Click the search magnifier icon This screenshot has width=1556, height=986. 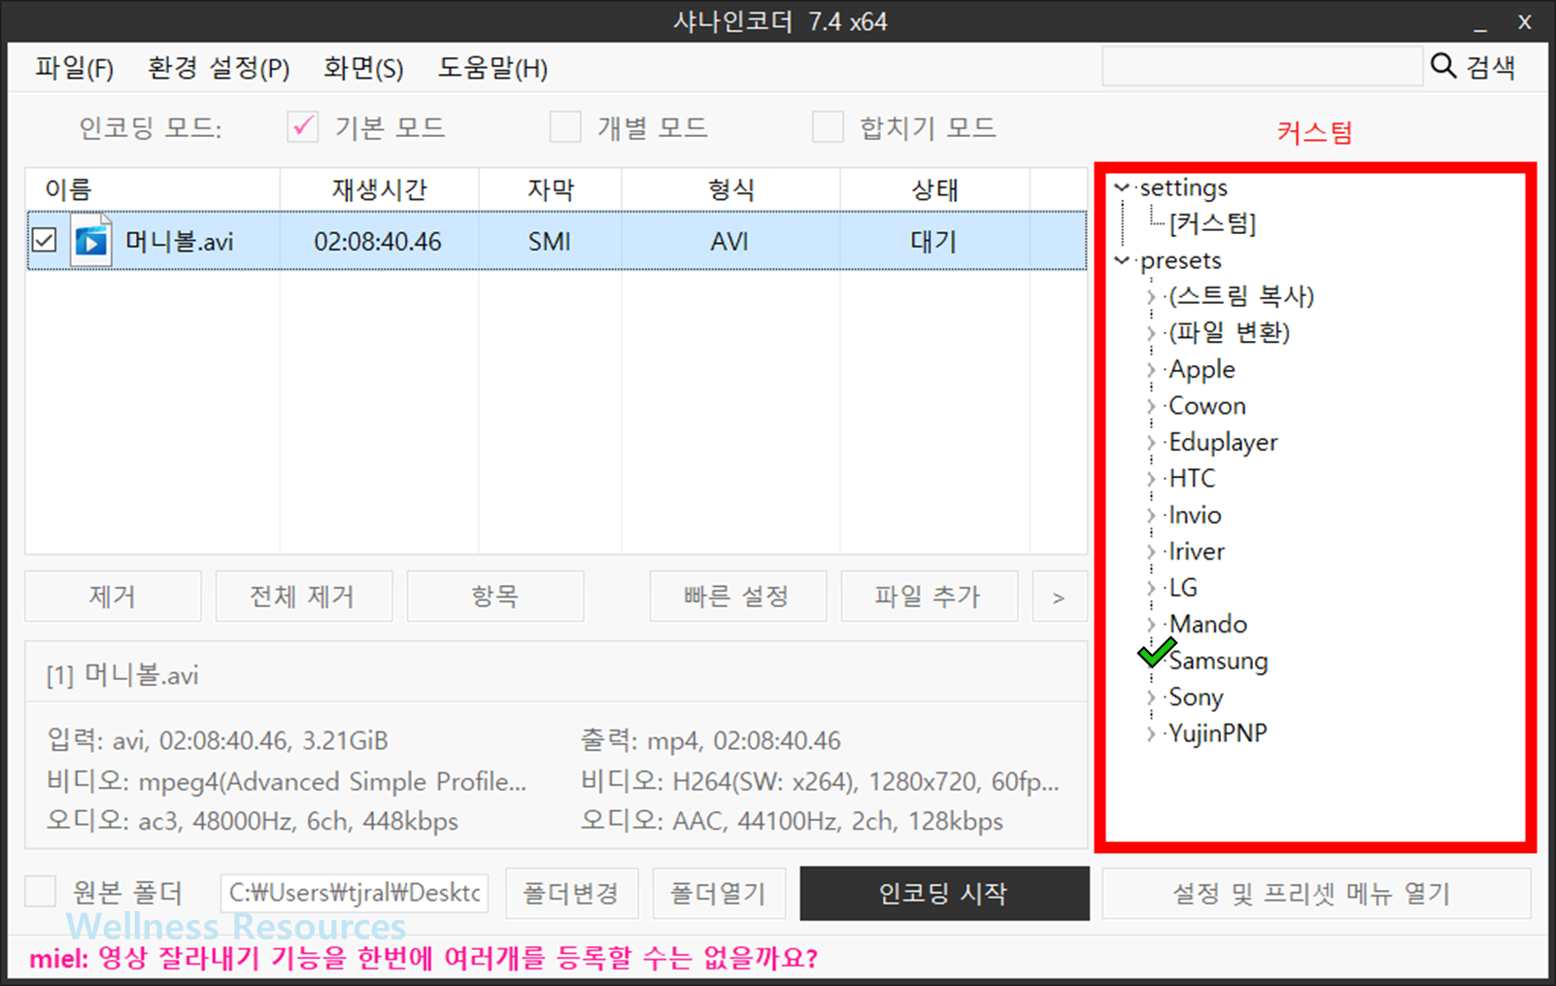[x=1443, y=66]
